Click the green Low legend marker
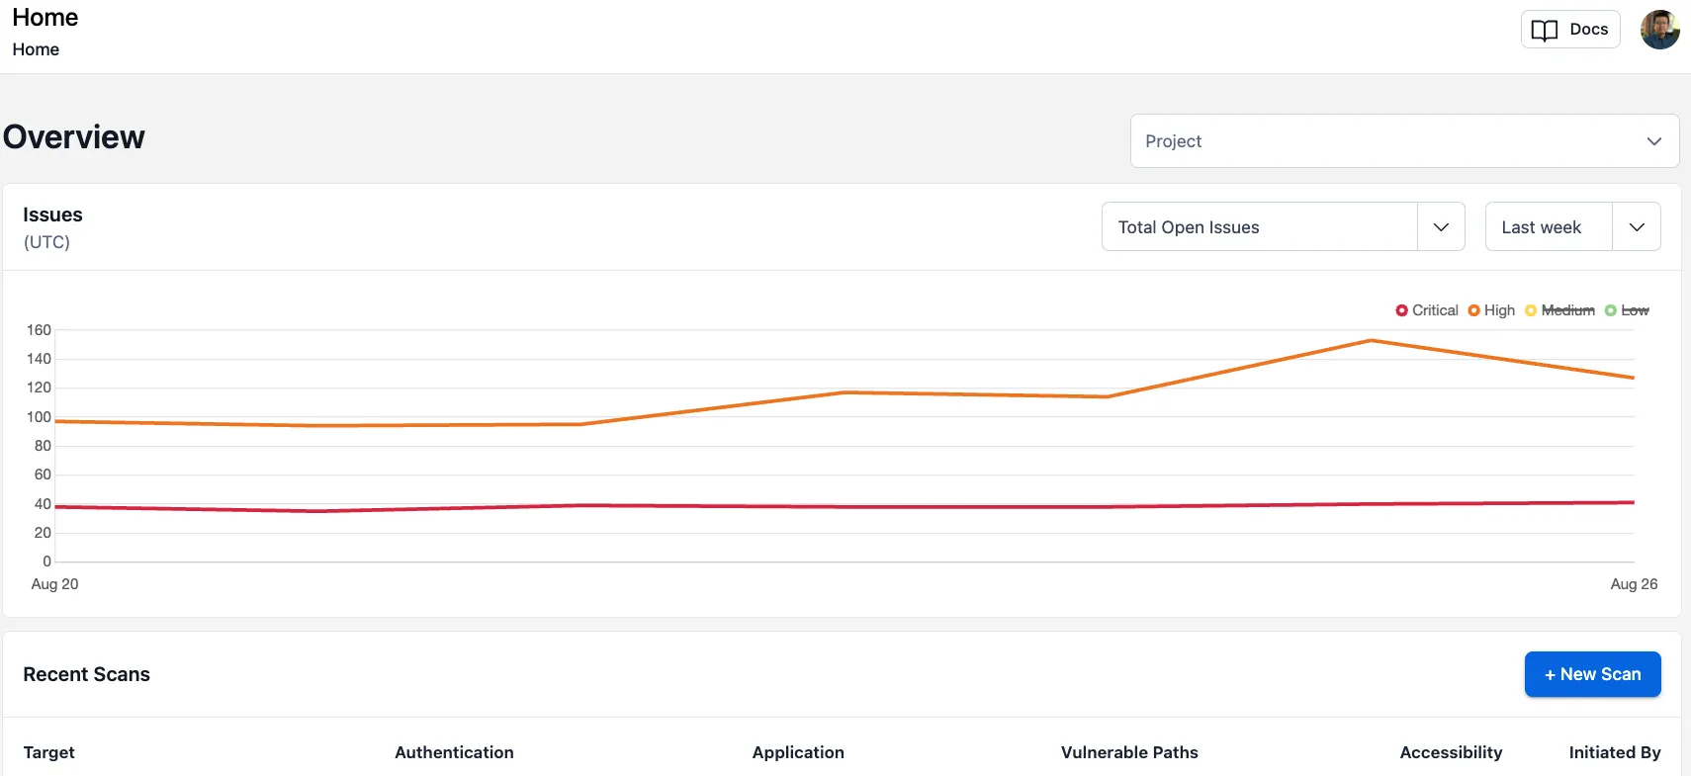 pyautogui.click(x=1610, y=310)
